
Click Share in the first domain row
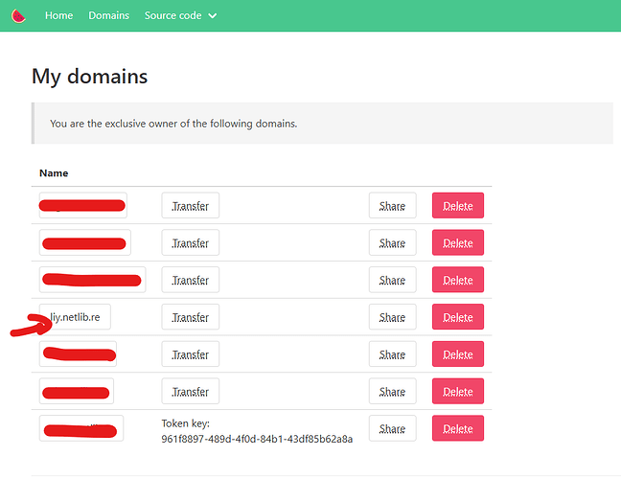(x=393, y=205)
